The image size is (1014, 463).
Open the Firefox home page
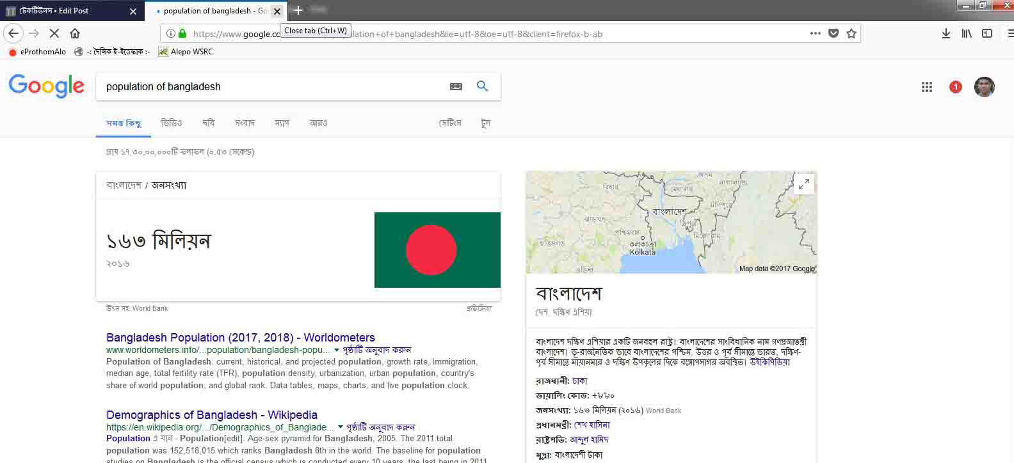75,33
